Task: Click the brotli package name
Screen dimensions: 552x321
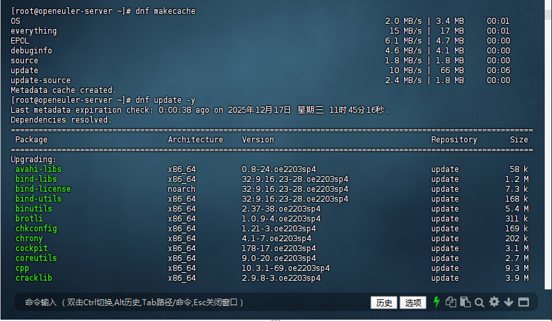Action: [29, 218]
